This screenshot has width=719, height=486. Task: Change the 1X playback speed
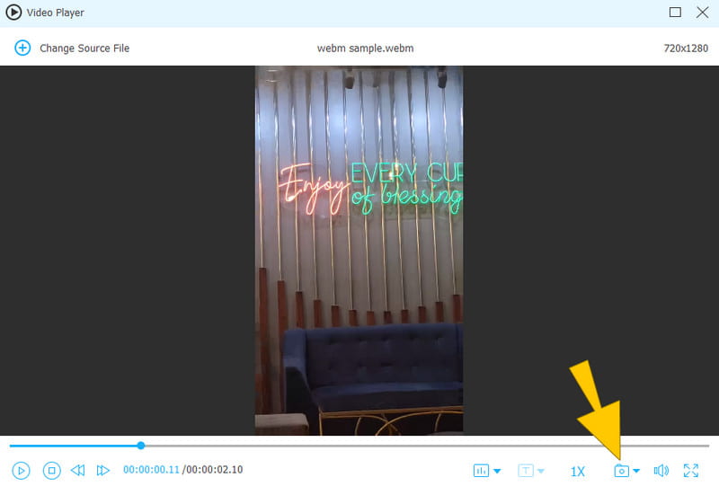coord(577,471)
